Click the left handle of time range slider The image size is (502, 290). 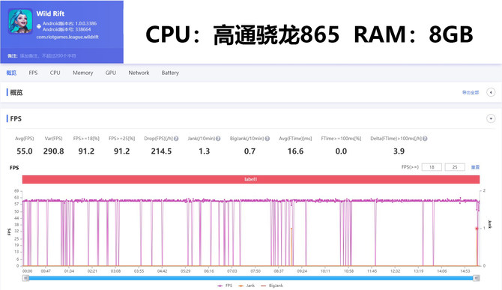[x=25, y=278]
